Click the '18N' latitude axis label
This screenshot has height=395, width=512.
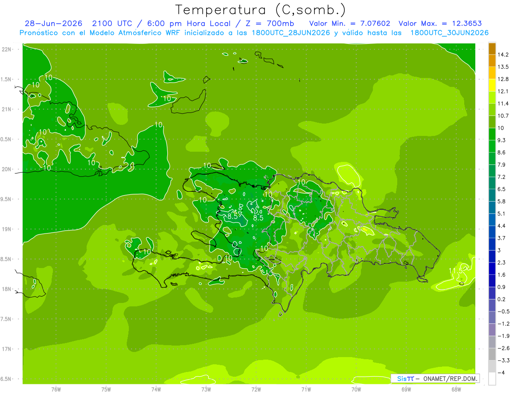(7, 289)
